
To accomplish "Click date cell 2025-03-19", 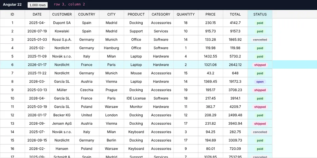I will click(37, 107).
